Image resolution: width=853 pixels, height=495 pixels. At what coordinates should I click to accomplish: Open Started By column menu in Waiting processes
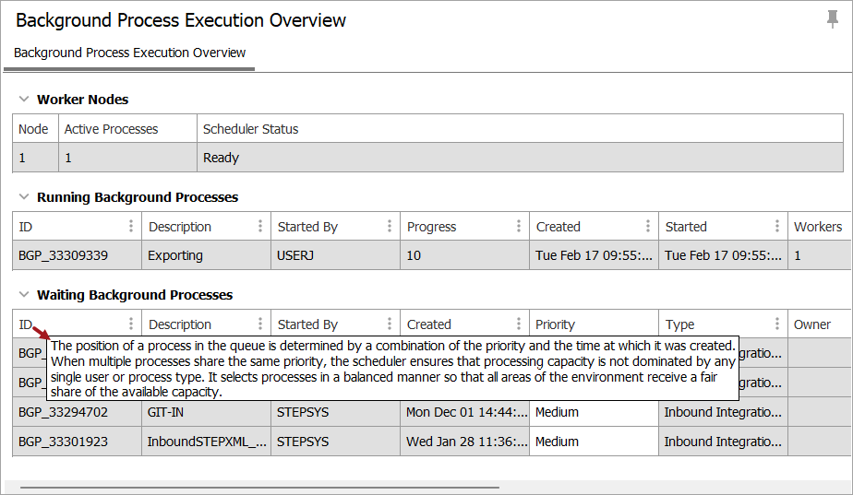tap(390, 324)
